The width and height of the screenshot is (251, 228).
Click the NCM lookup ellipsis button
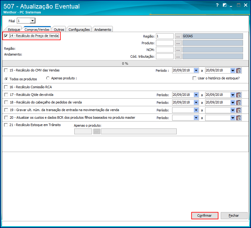click(178, 50)
